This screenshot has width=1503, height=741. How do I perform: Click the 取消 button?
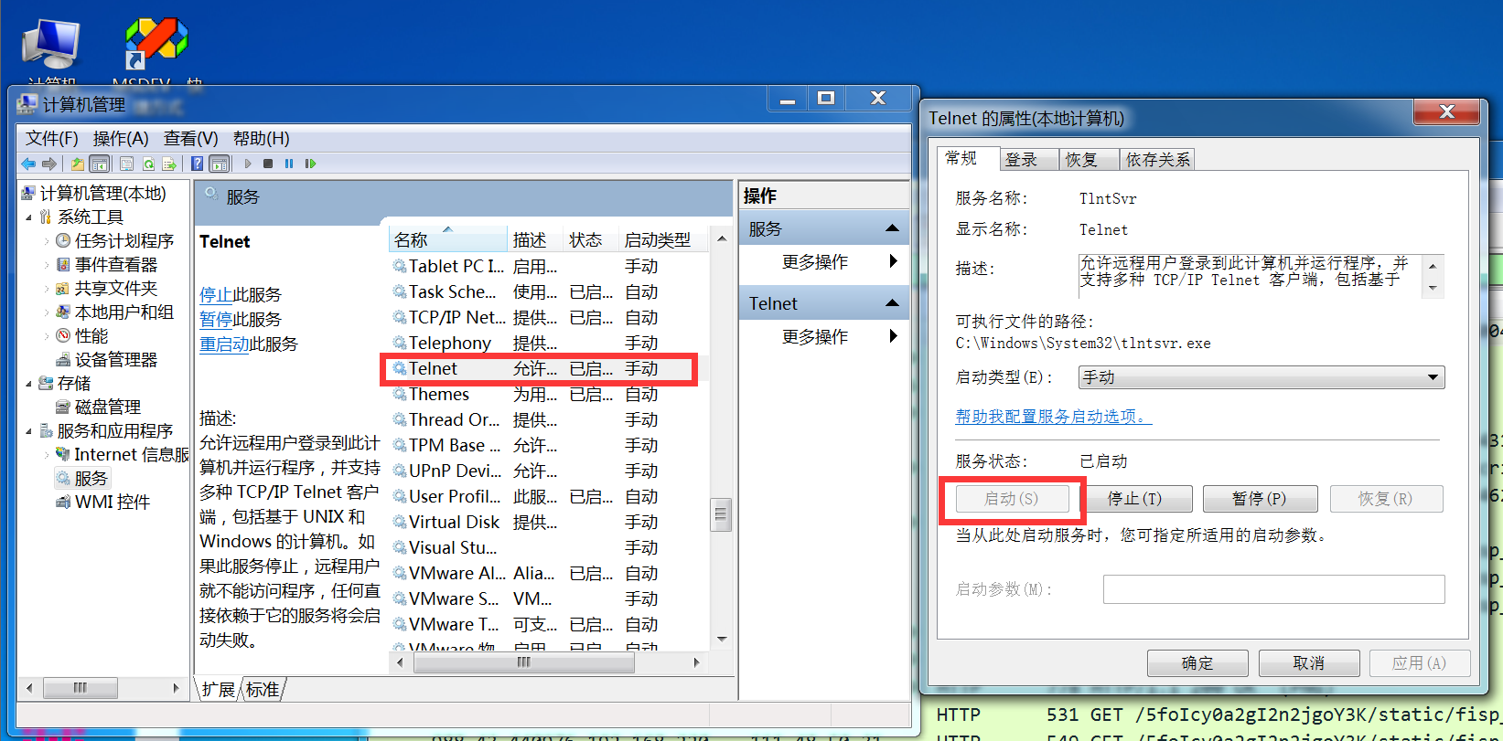coord(1309,663)
